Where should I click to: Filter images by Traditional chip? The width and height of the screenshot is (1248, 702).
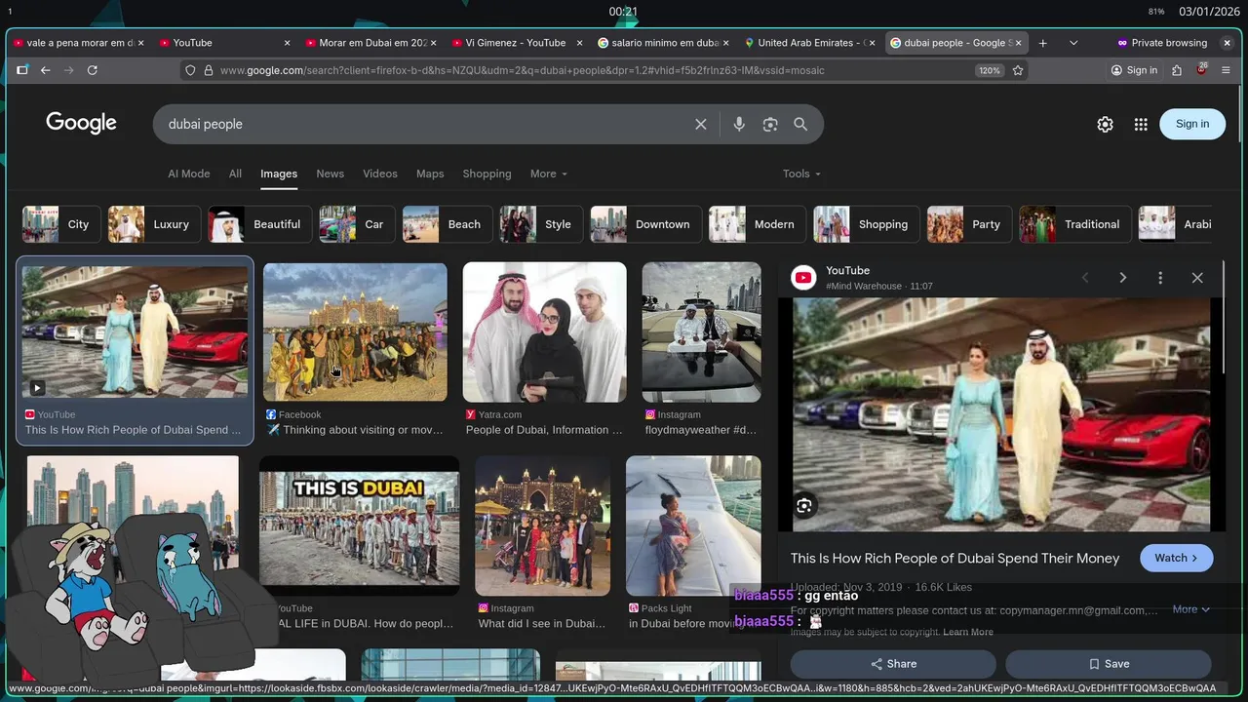pyautogui.click(x=1074, y=224)
